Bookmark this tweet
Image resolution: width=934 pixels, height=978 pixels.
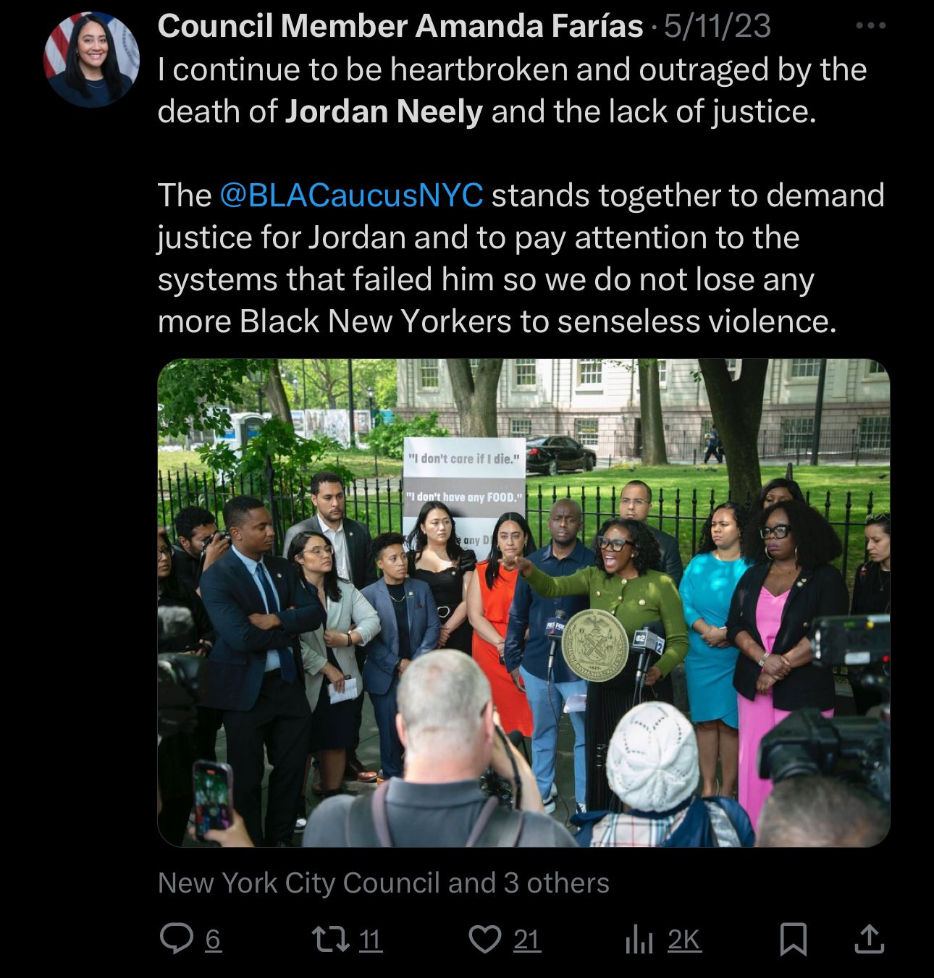pos(794,940)
